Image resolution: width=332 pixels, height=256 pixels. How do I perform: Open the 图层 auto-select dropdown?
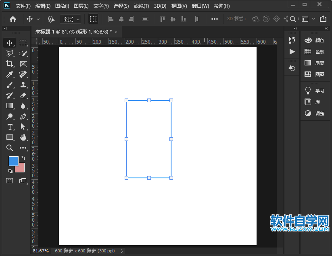70,19
